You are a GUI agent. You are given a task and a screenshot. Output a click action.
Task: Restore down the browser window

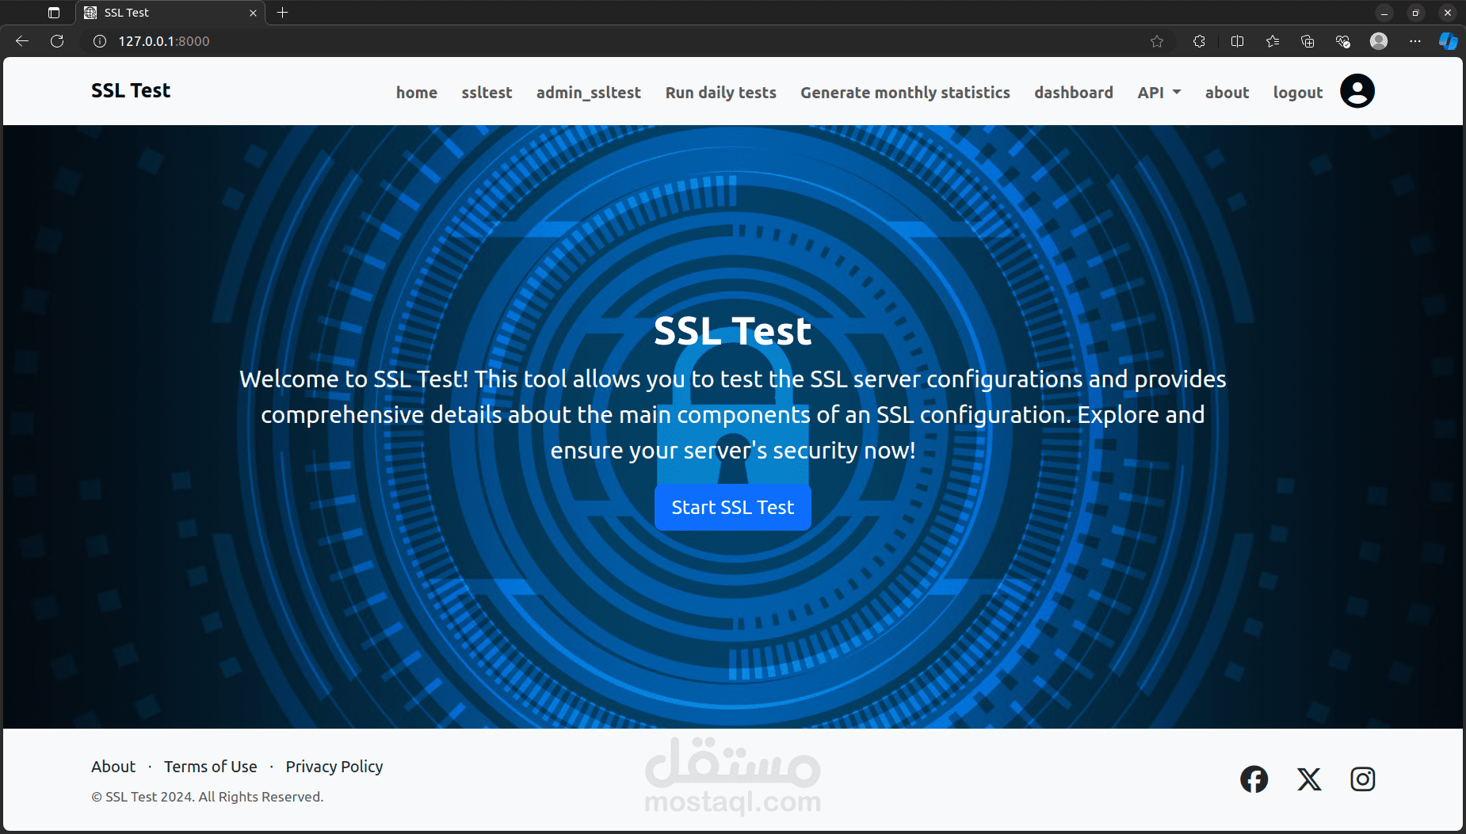(1416, 13)
